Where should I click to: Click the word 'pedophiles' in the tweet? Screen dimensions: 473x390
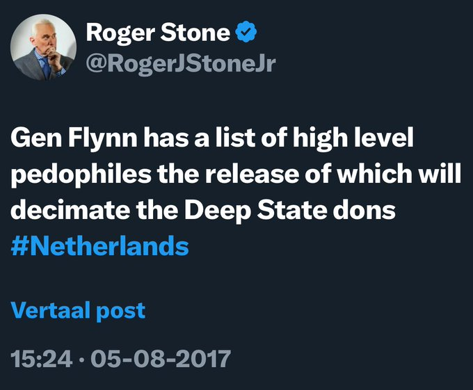click(x=81, y=175)
